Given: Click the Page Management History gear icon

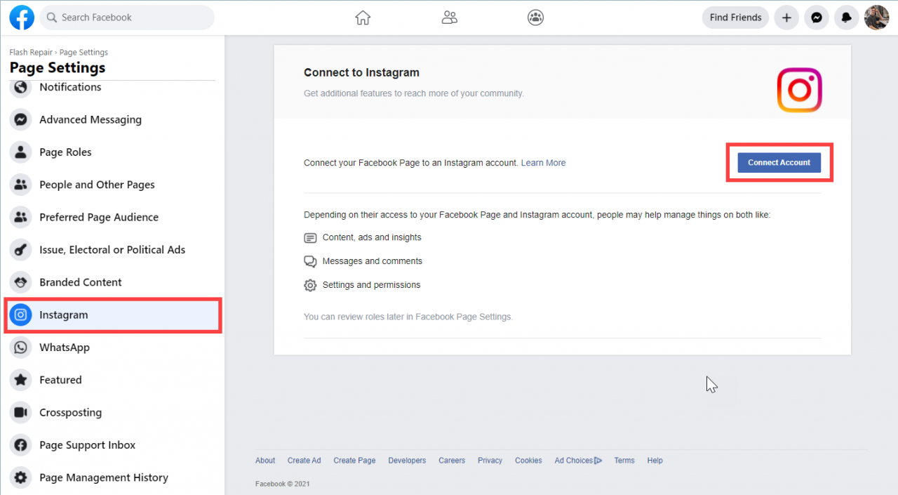Looking at the screenshot, I should [x=21, y=477].
